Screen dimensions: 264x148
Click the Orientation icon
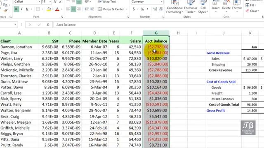(x=87, y=2)
